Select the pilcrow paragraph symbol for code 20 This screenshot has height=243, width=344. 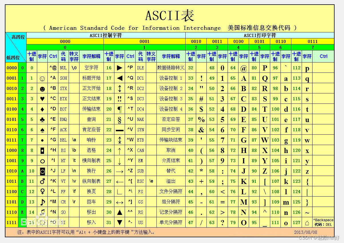[120, 109]
